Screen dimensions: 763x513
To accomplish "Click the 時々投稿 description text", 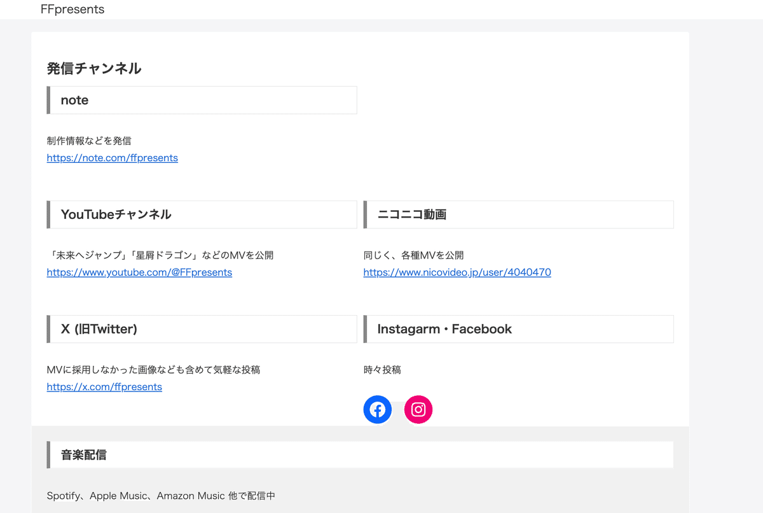I will click(x=381, y=369).
